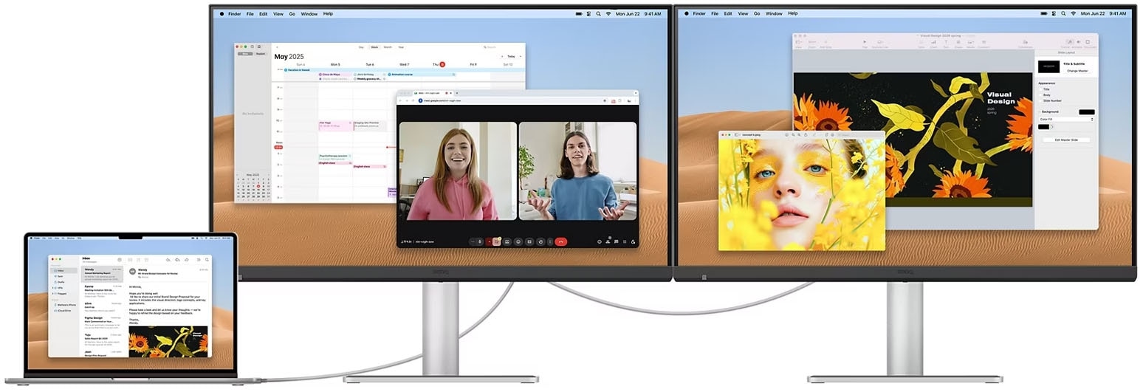Open Control Center on the left monitor menu bar
Screen dimensions: 1143x392
(588, 13)
